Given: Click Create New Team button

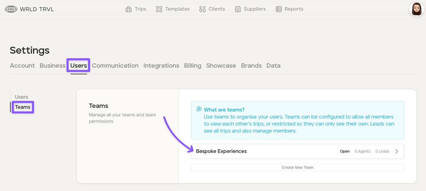Looking at the screenshot, I should pyautogui.click(x=297, y=168).
